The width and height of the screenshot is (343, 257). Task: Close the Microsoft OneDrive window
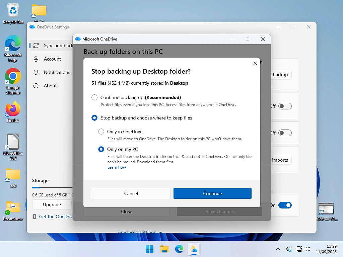[263, 39]
